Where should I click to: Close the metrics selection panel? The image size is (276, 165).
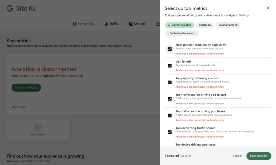pos(268,8)
